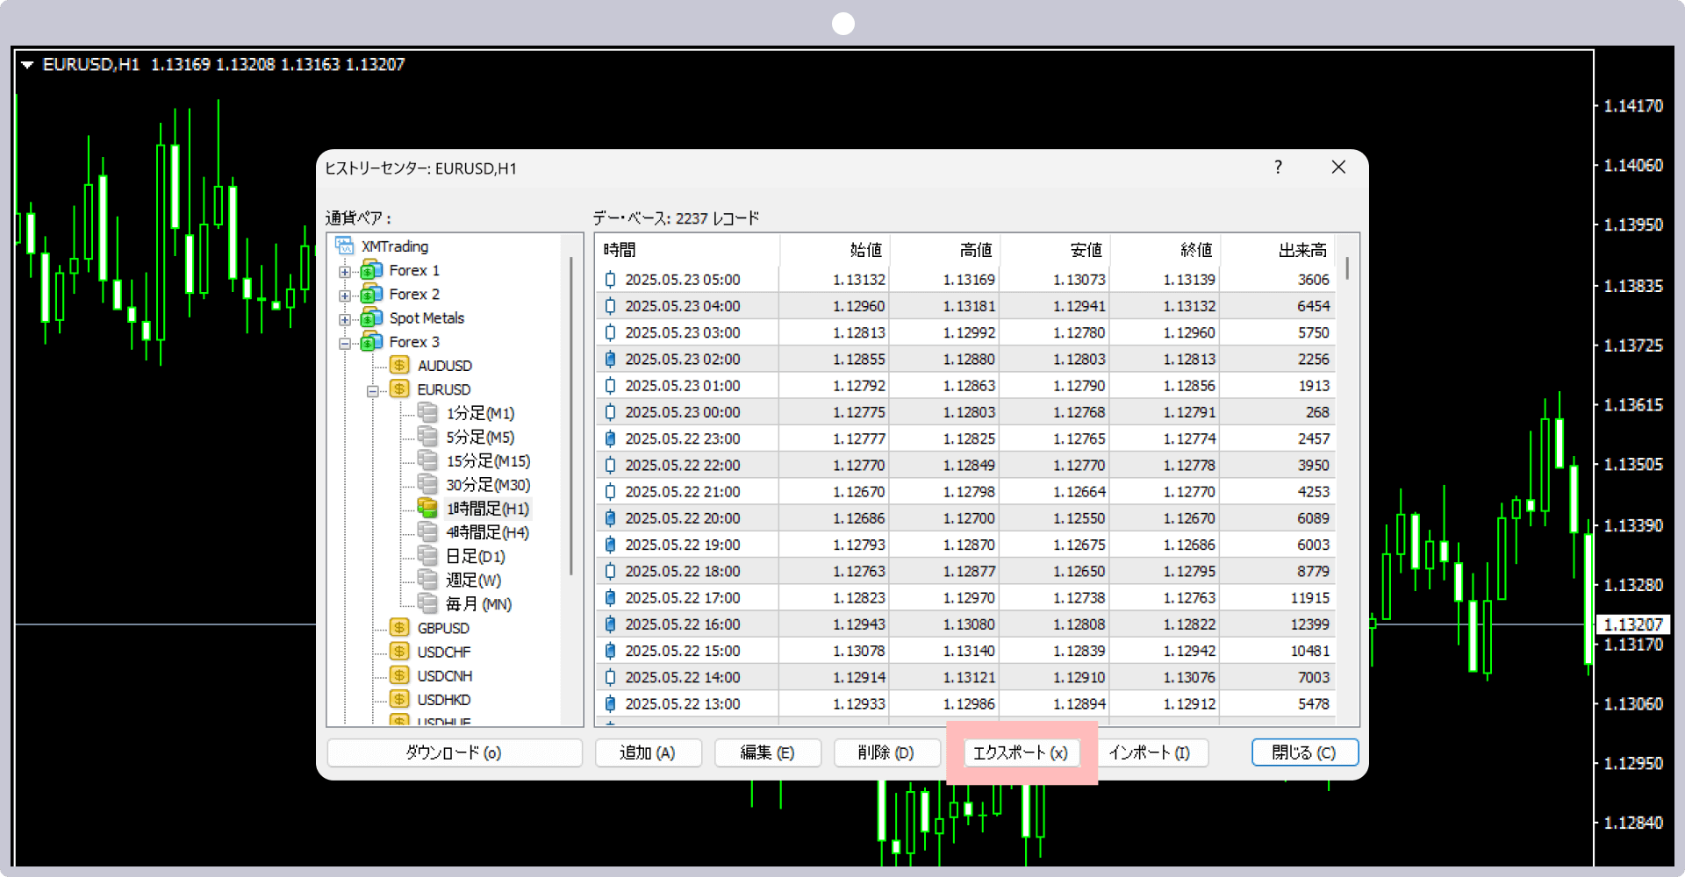Select the 日足(D1) timeframe icon
This screenshot has width=1685, height=877.
[x=427, y=555]
